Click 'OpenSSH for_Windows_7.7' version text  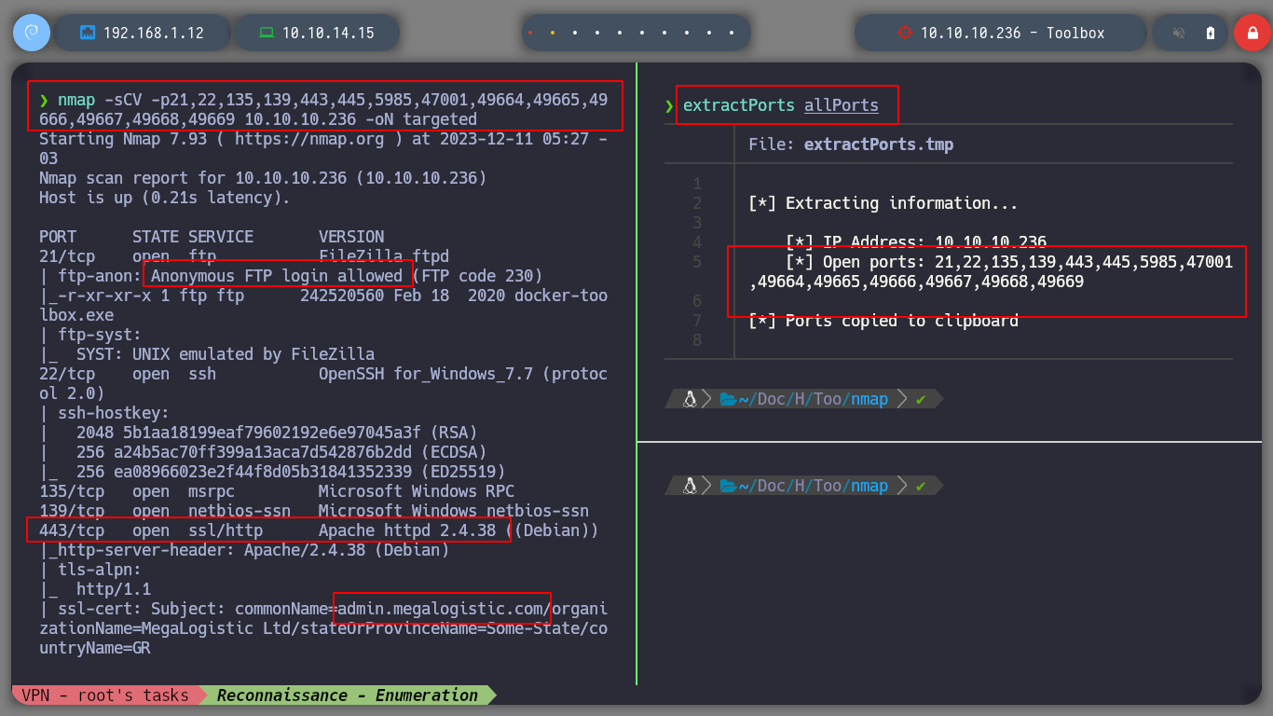click(426, 374)
